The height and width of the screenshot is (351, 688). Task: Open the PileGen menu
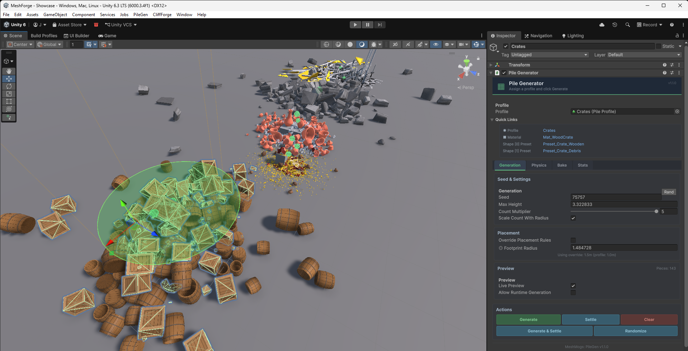click(x=140, y=14)
